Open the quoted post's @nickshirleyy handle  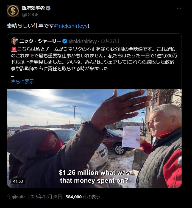83,41
